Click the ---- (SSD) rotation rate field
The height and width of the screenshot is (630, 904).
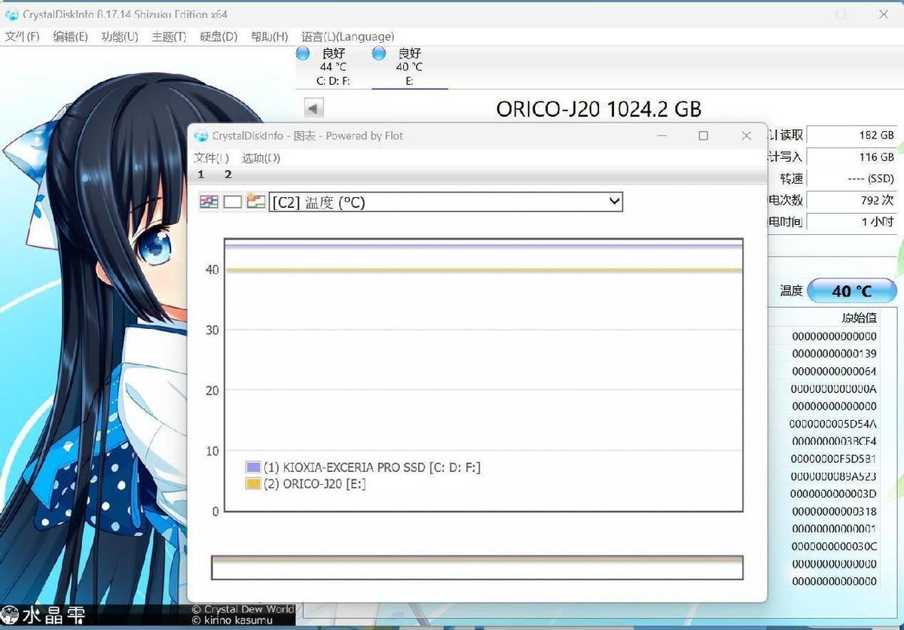coord(852,178)
